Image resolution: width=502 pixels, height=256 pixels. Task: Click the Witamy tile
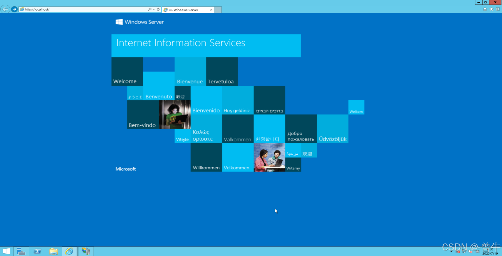point(293,165)
